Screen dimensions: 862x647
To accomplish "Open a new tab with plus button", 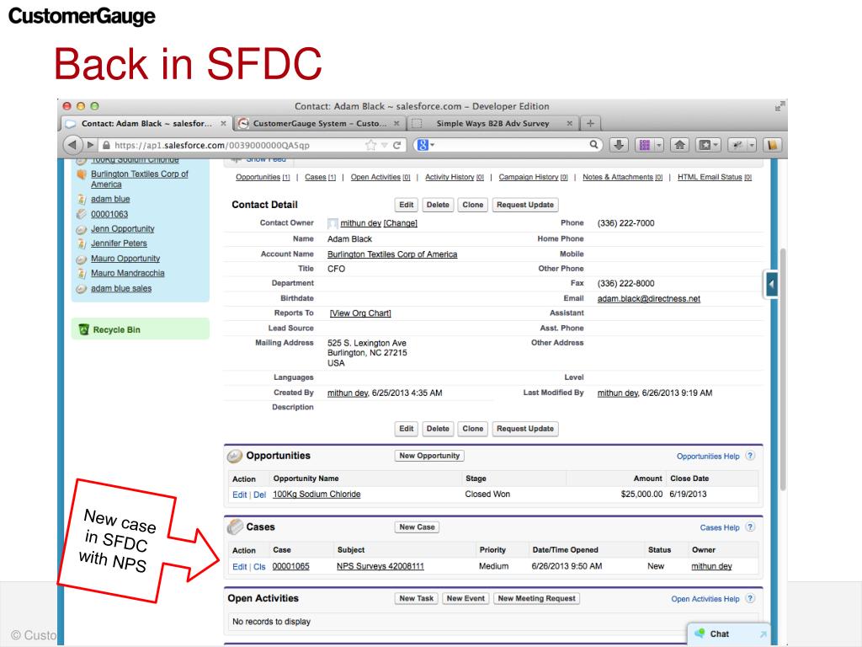I will (x=590, y=123).
